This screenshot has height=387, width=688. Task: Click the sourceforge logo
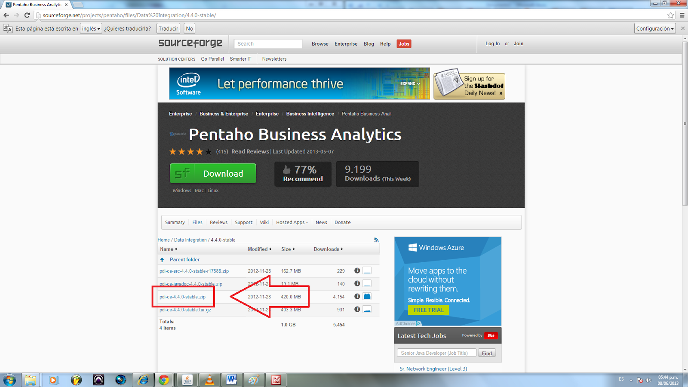tap(190, 43)
